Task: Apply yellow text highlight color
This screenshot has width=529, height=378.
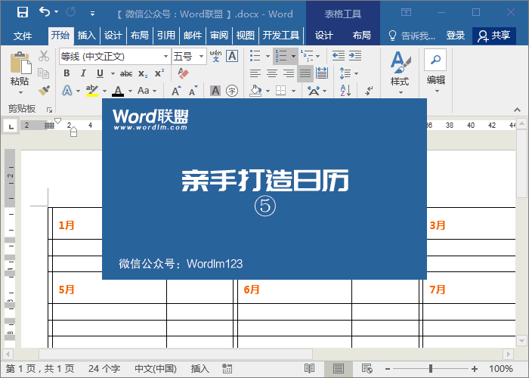Action: (x=91, y=91)
